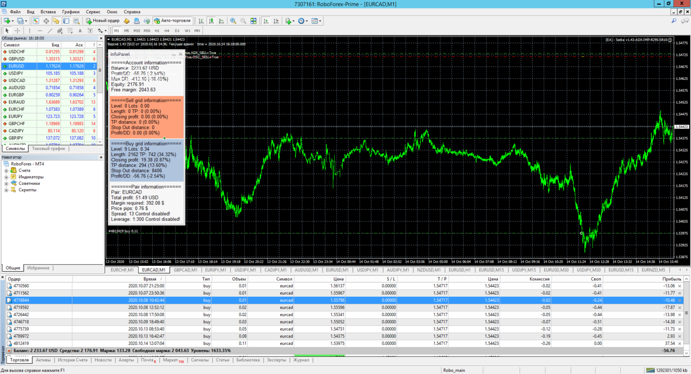
Task: Open the Profiles dropdown arrow
Action: 26,21
